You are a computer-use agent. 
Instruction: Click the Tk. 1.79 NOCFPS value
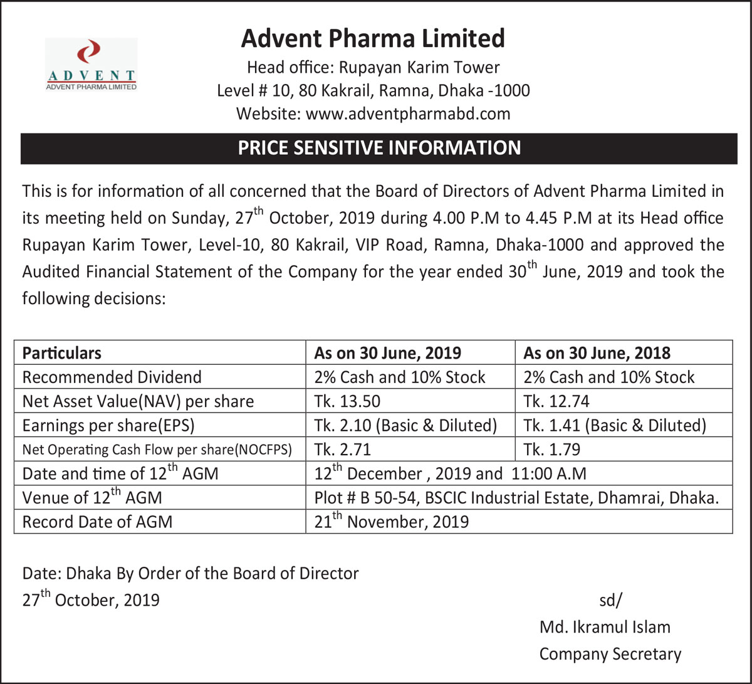(551, 450)
